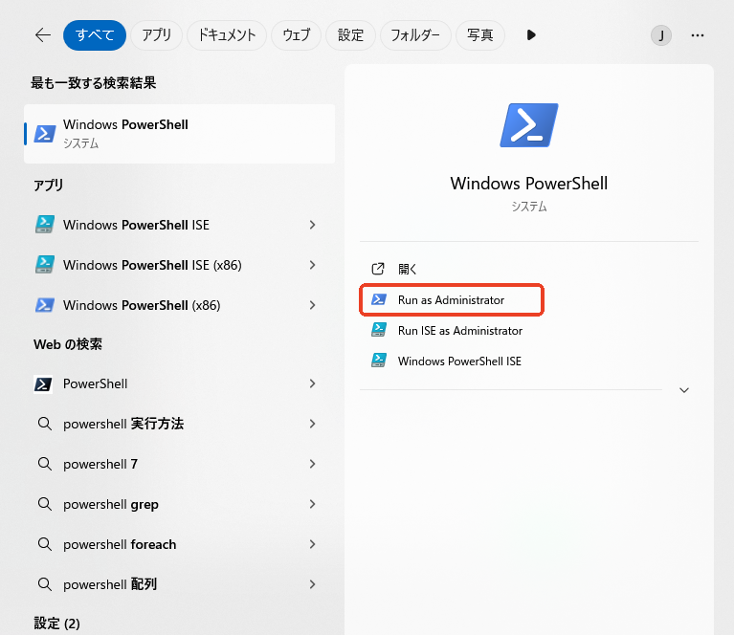Click search icon beside powershell 配列
Screen dimensions: 734x635
pyautogui.click(x=44, y=584)
